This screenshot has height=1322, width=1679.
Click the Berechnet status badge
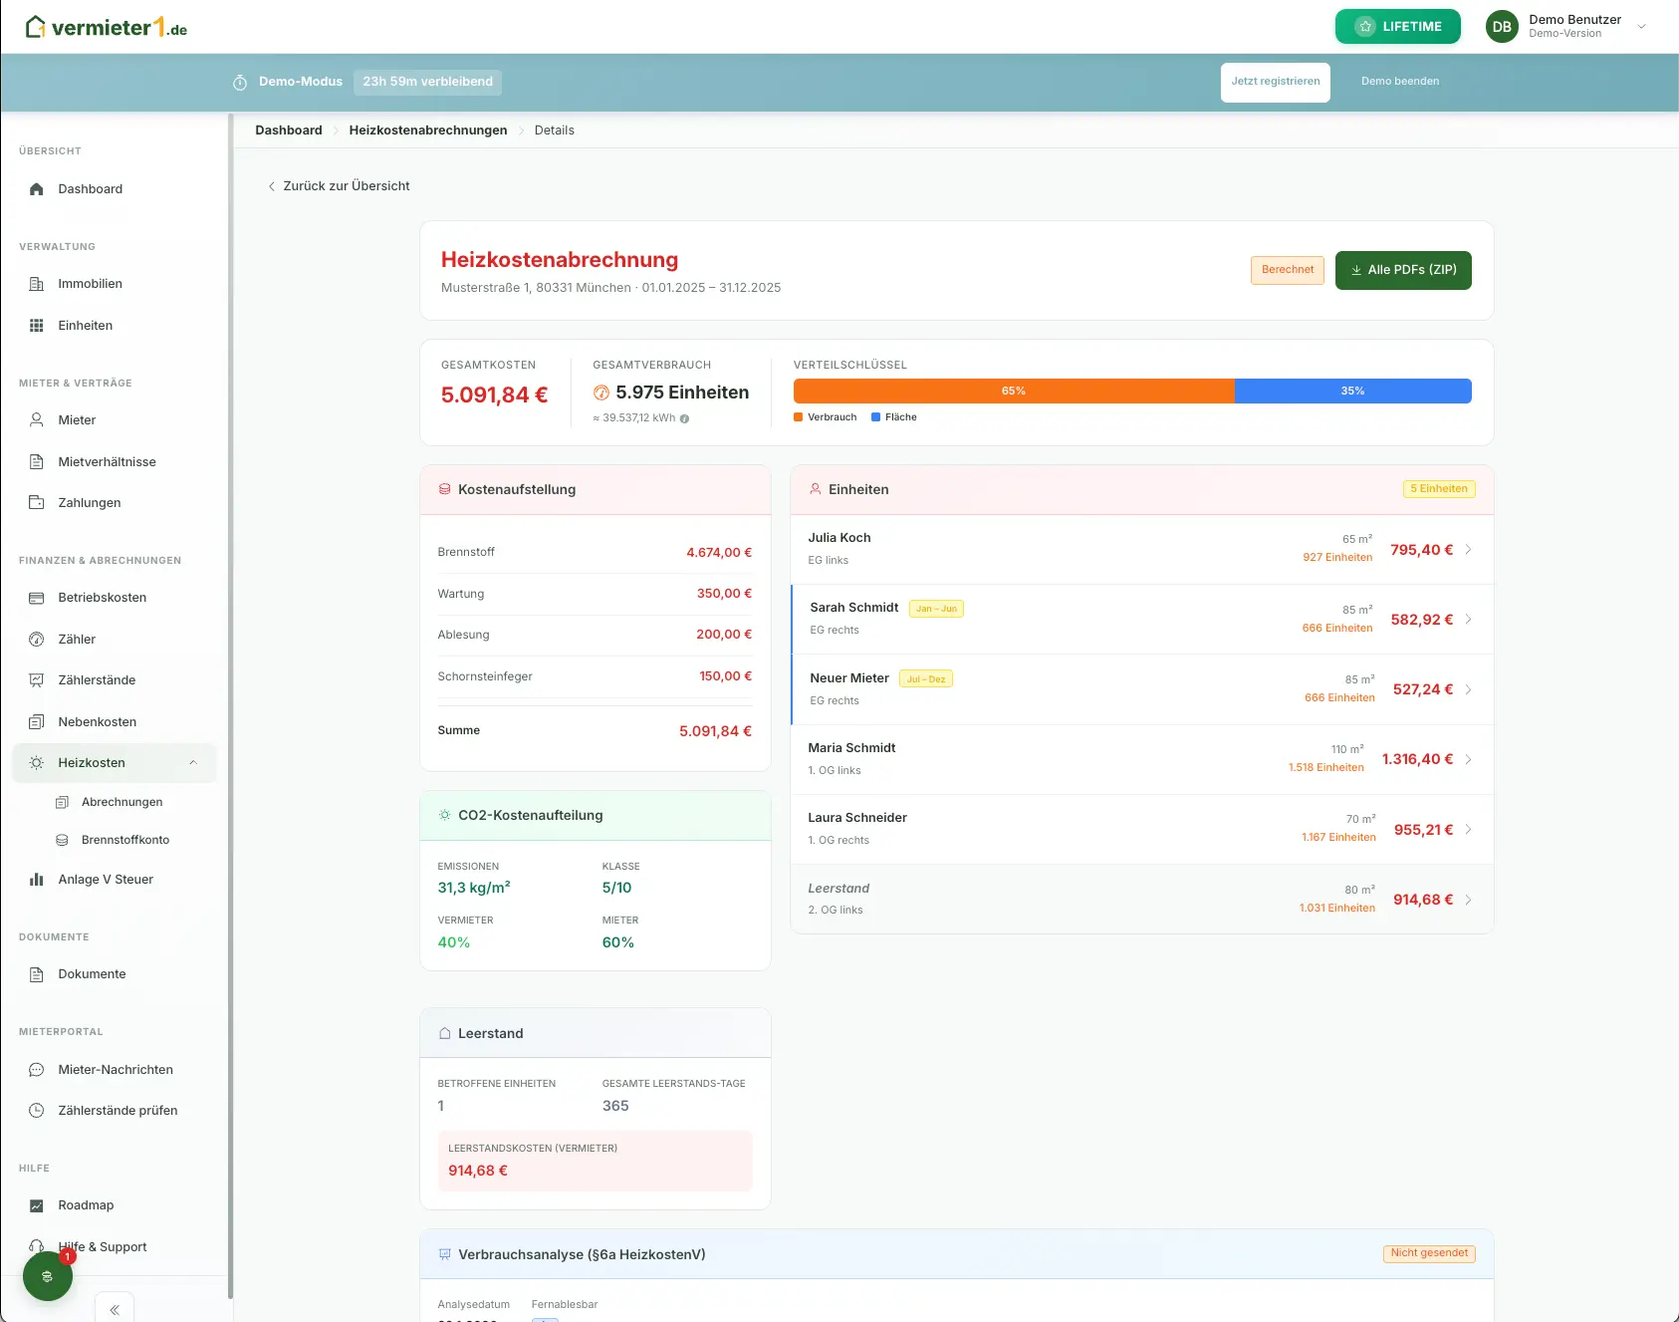click(1288, 270)
